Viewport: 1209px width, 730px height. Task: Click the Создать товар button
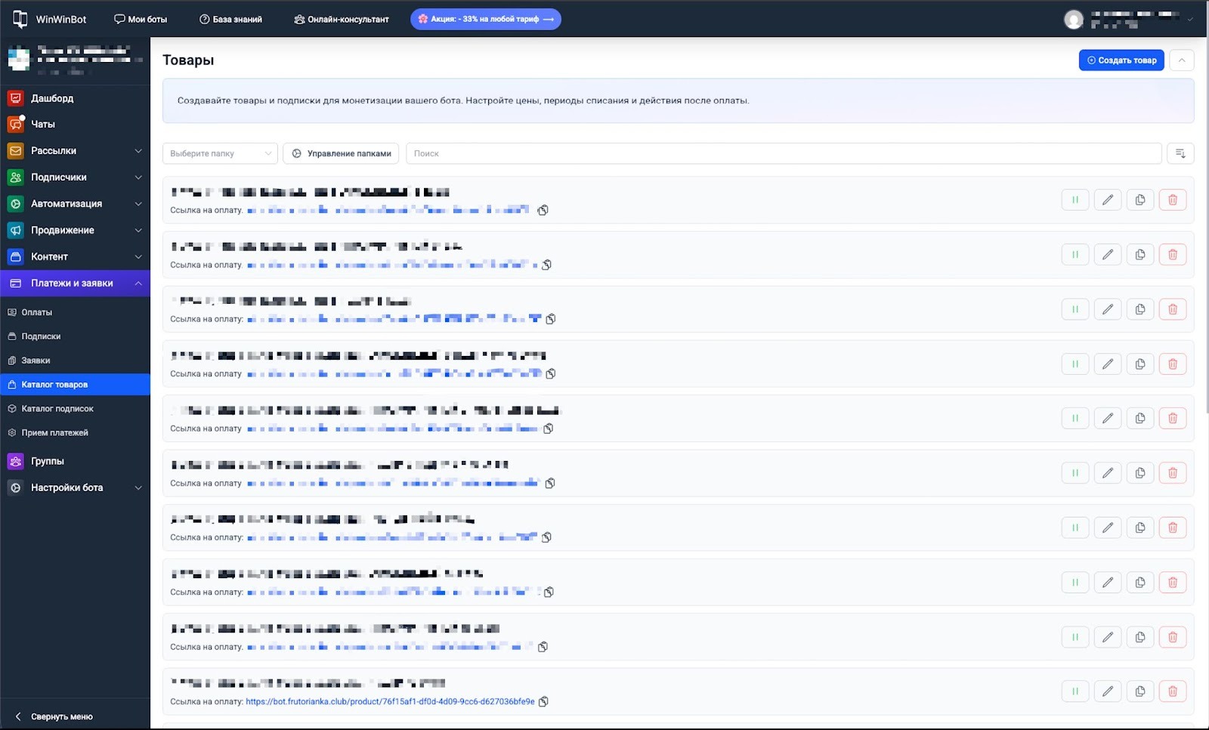[1121, 60]
